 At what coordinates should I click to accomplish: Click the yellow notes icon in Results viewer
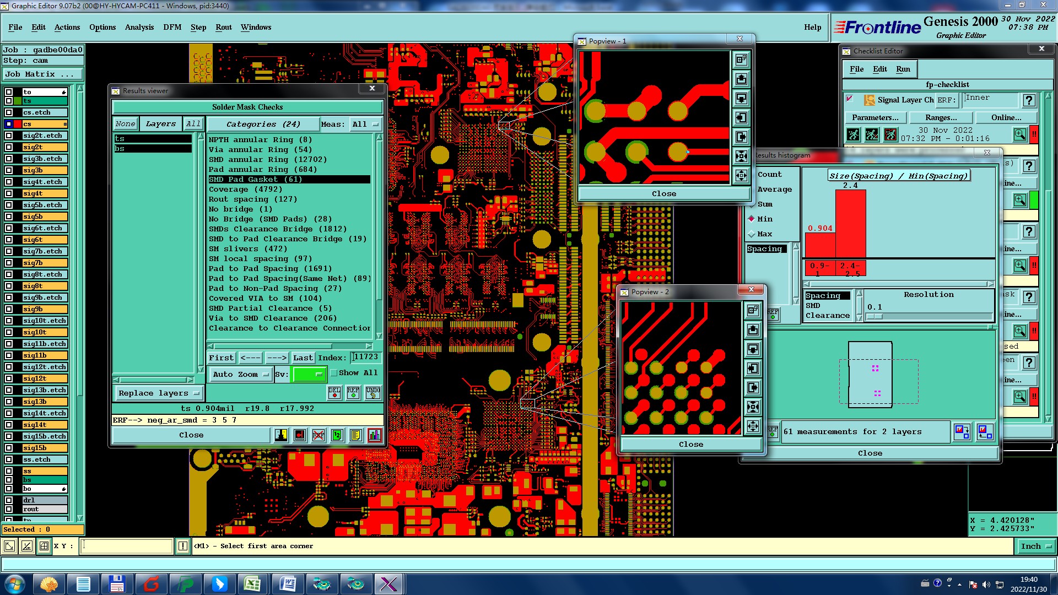[x=355, y=435]
